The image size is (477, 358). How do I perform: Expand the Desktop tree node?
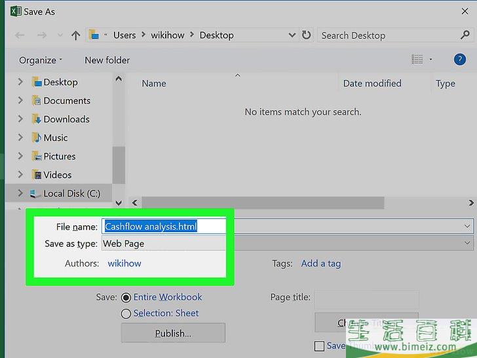pos(20,82)
